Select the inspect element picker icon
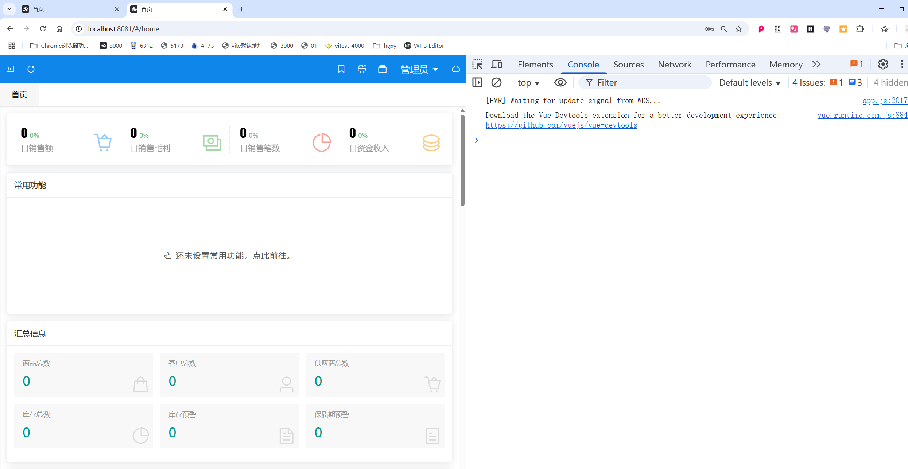Screen dimensions: 908x469 pyautogui.click(x=477, y=65)
